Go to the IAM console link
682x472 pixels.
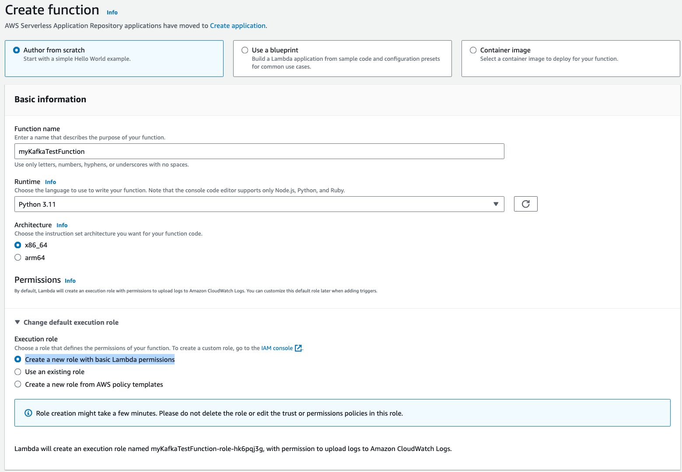pyautogui.click(x=277, y=348)
